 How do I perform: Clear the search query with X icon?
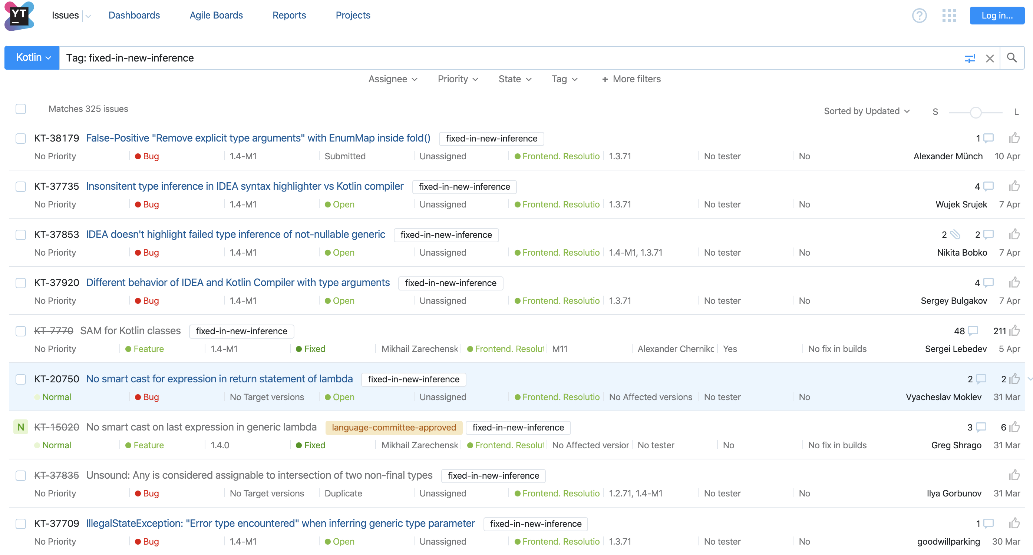click(989, 59)
